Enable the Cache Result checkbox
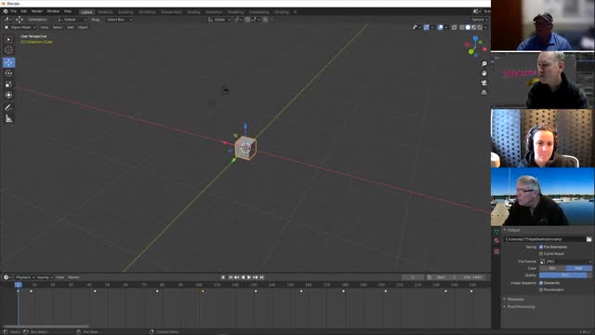595x335 pixels. [x=541, y=254]
